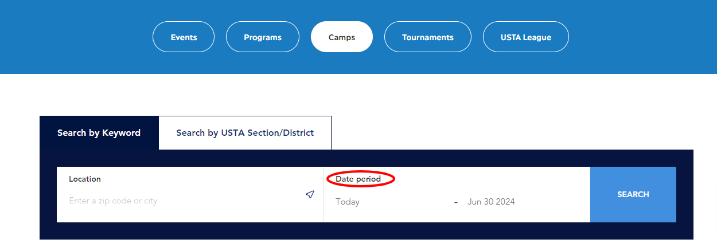Click the use-my-location arrow icon
The image size is (717, 247).
click(310, 195)
